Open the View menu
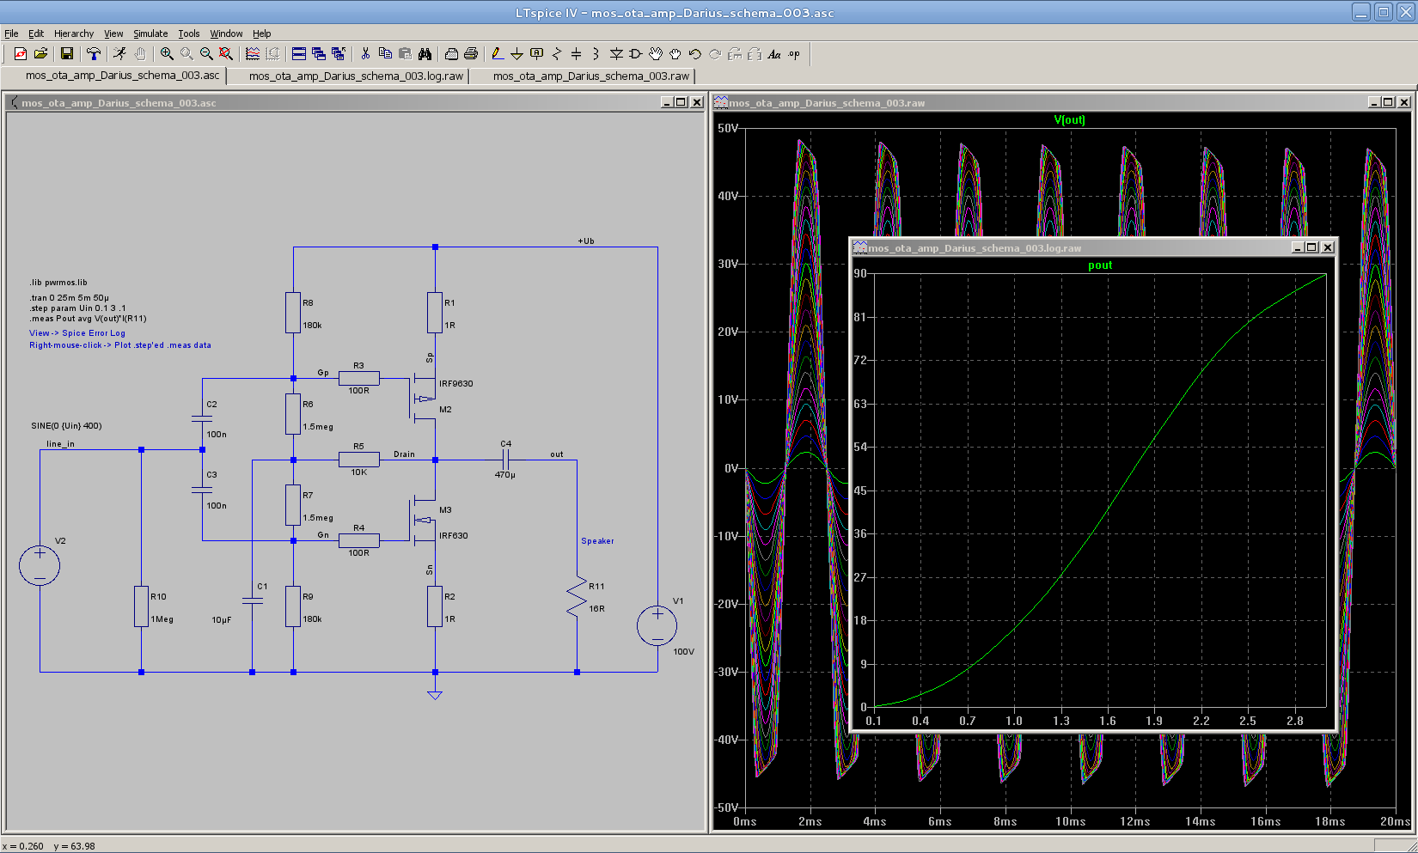 pos(113,34)
